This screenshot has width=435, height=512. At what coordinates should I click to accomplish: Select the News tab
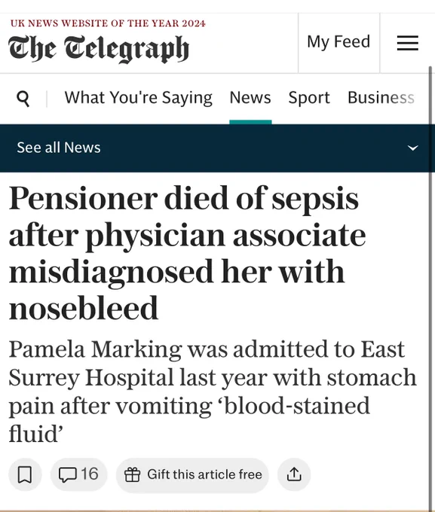click(x=250, y=98)
